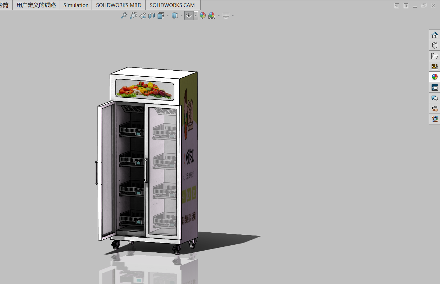Click the Zoom to Fit magnifier icon
This screenshot has width=440, height=284.
(124, 15)
